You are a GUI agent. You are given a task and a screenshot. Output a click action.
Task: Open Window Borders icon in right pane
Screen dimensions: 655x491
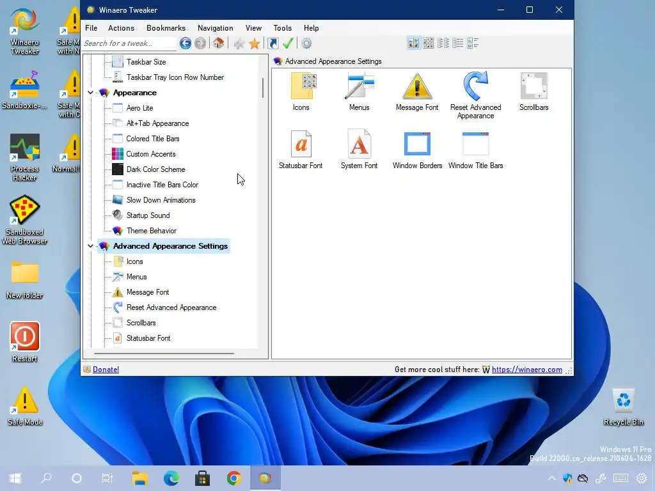[417, 150]
